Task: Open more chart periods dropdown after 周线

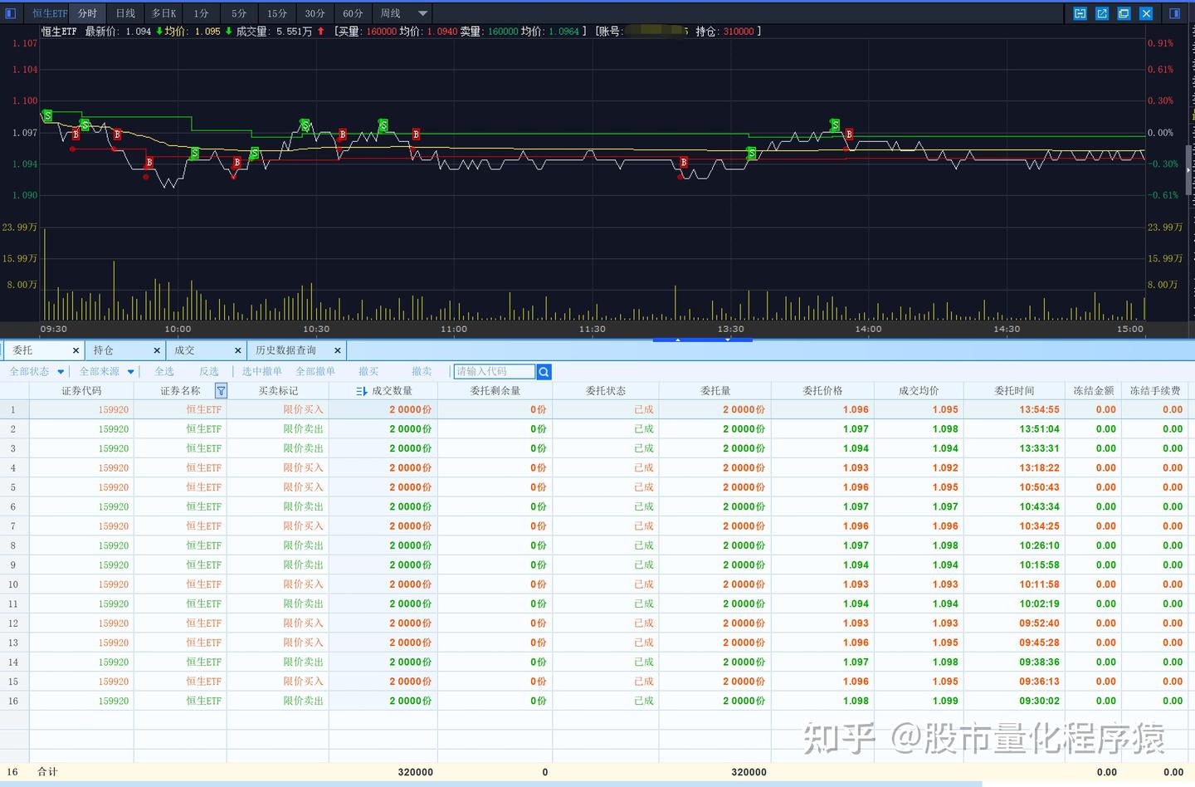Action: pos(422,13)
